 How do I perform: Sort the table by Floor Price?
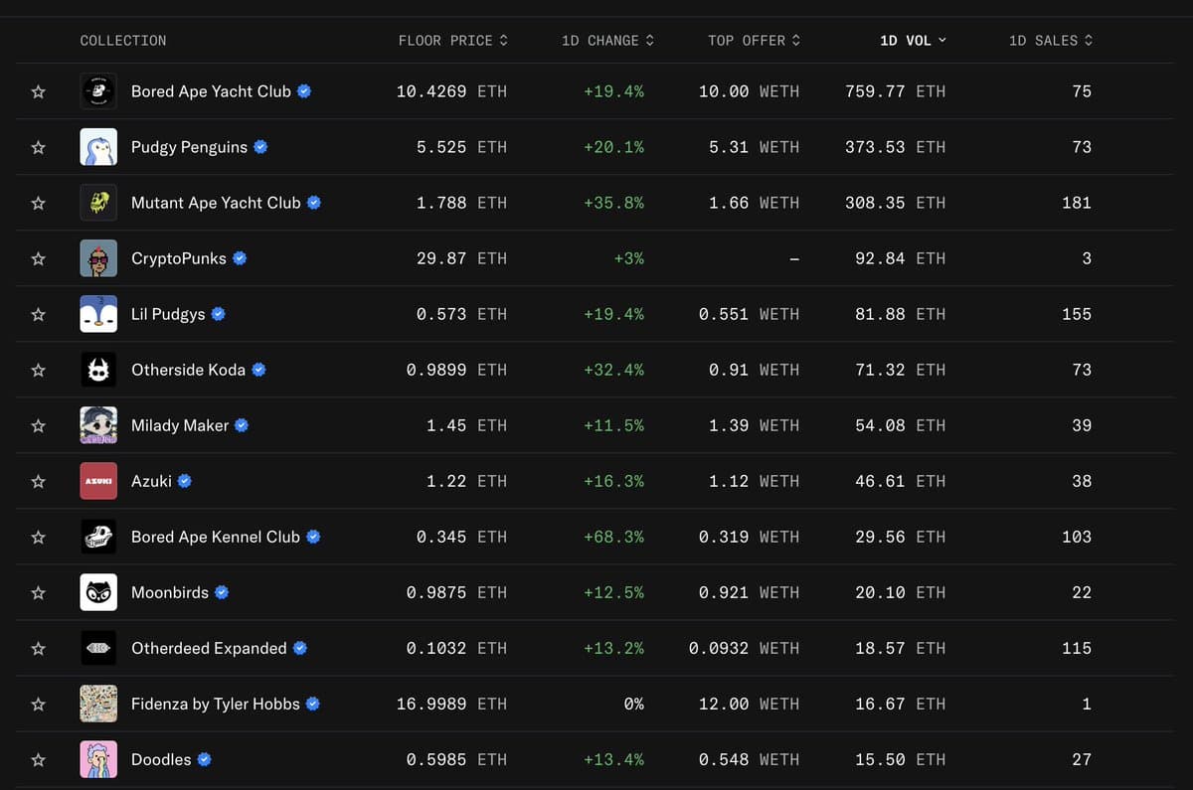pos(452,41)
